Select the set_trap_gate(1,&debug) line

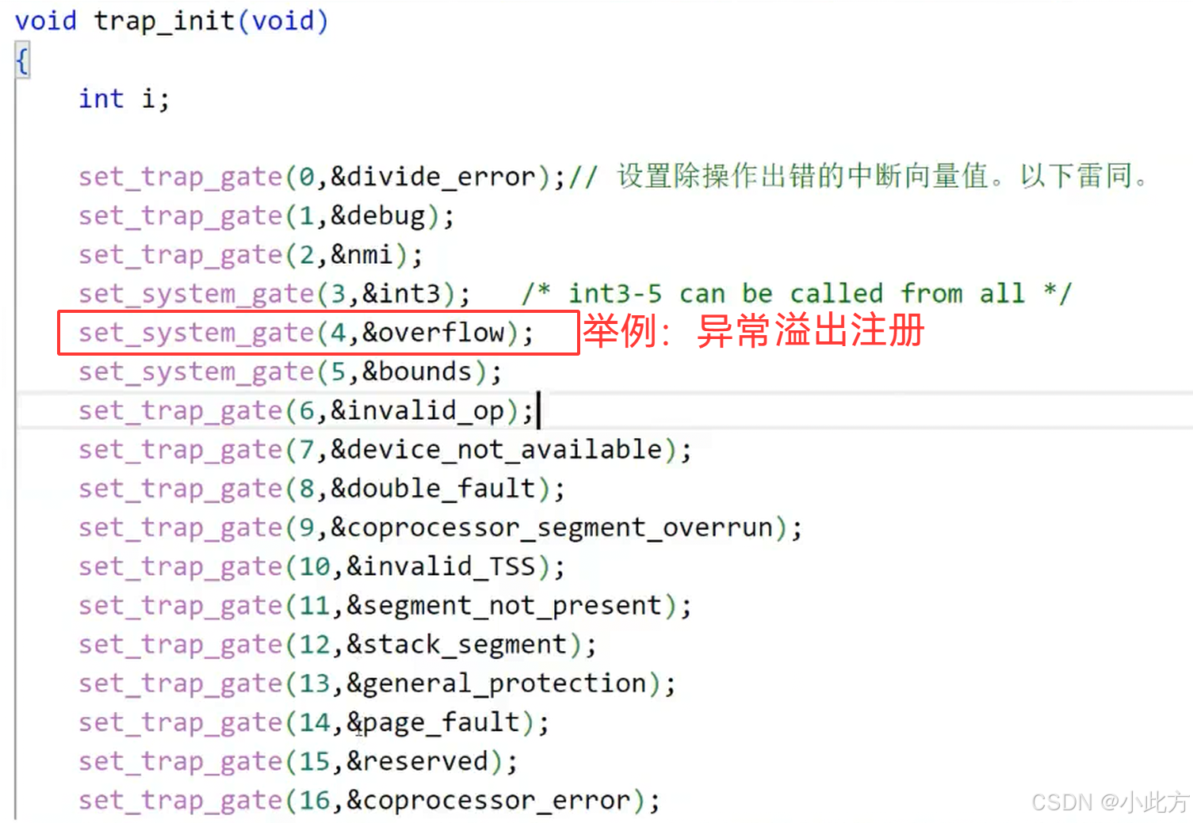click(x=266, y=215)
